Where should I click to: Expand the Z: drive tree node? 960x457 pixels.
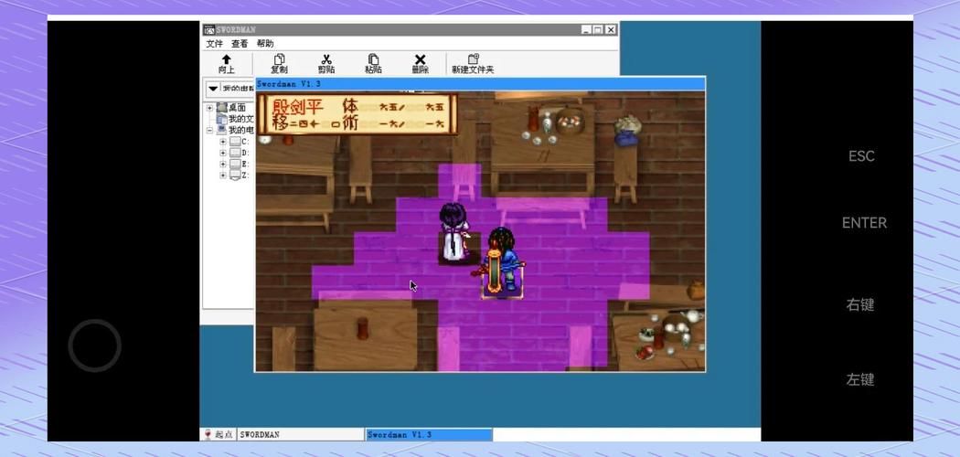[x=222, y=175]
